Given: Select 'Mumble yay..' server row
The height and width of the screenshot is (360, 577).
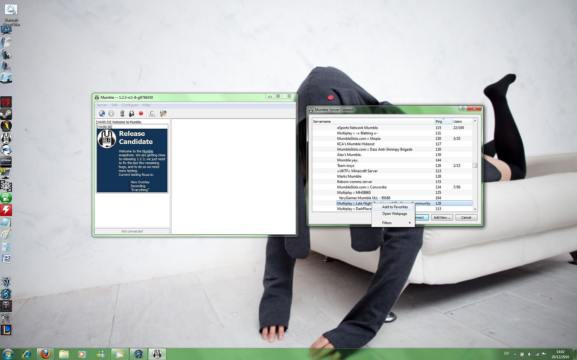Looking at the screenshot, I should tap(392, 160).
